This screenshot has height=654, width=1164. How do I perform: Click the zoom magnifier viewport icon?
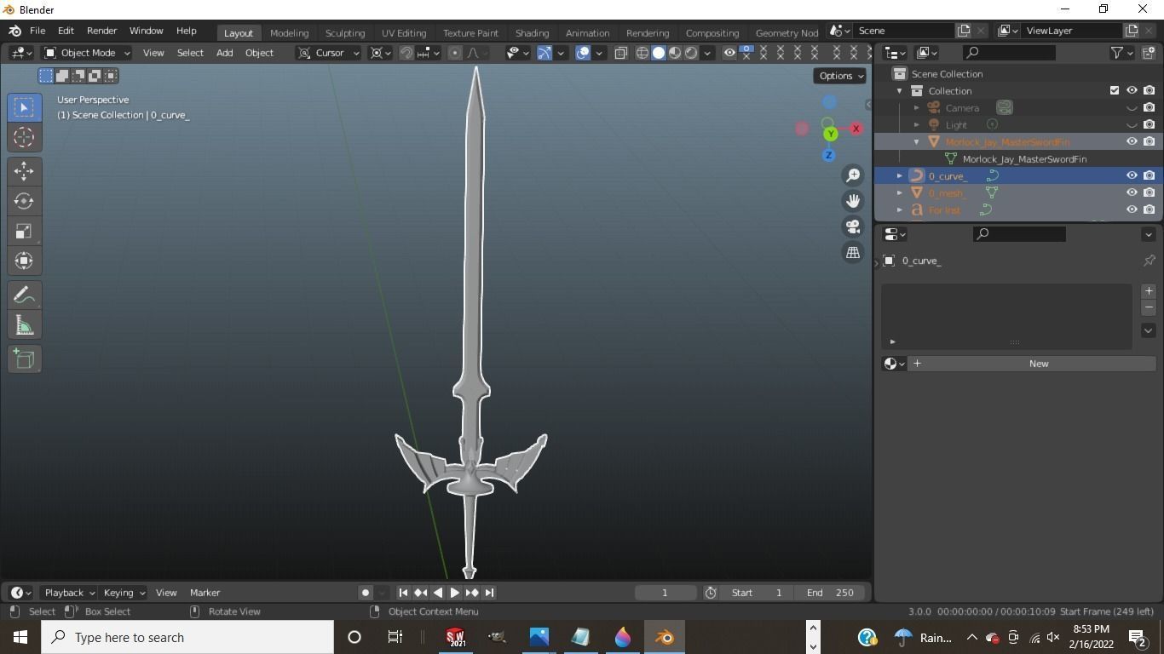click(853, 175)
